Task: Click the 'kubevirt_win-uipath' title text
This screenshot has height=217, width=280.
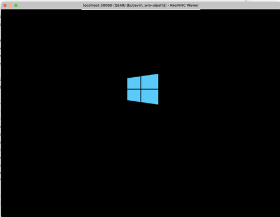Action: (146, 5)
